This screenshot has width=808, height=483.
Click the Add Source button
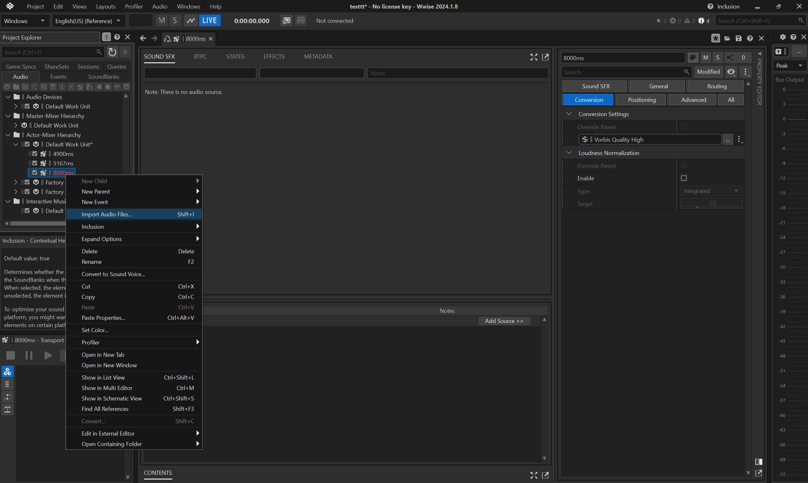coord(504,321)
